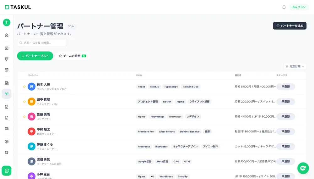This screenshot has height=179, width=314.
Task: Click the パートナーを追加 button
Action: coord(290,26)
